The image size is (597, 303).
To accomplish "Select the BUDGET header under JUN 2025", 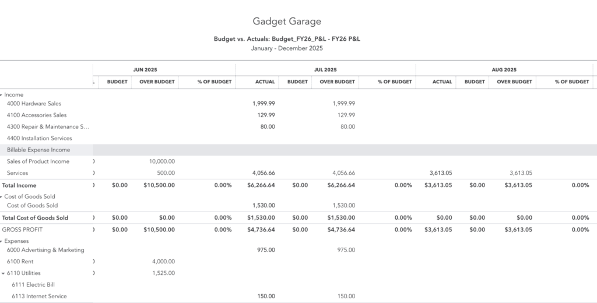I will point(117,82).
